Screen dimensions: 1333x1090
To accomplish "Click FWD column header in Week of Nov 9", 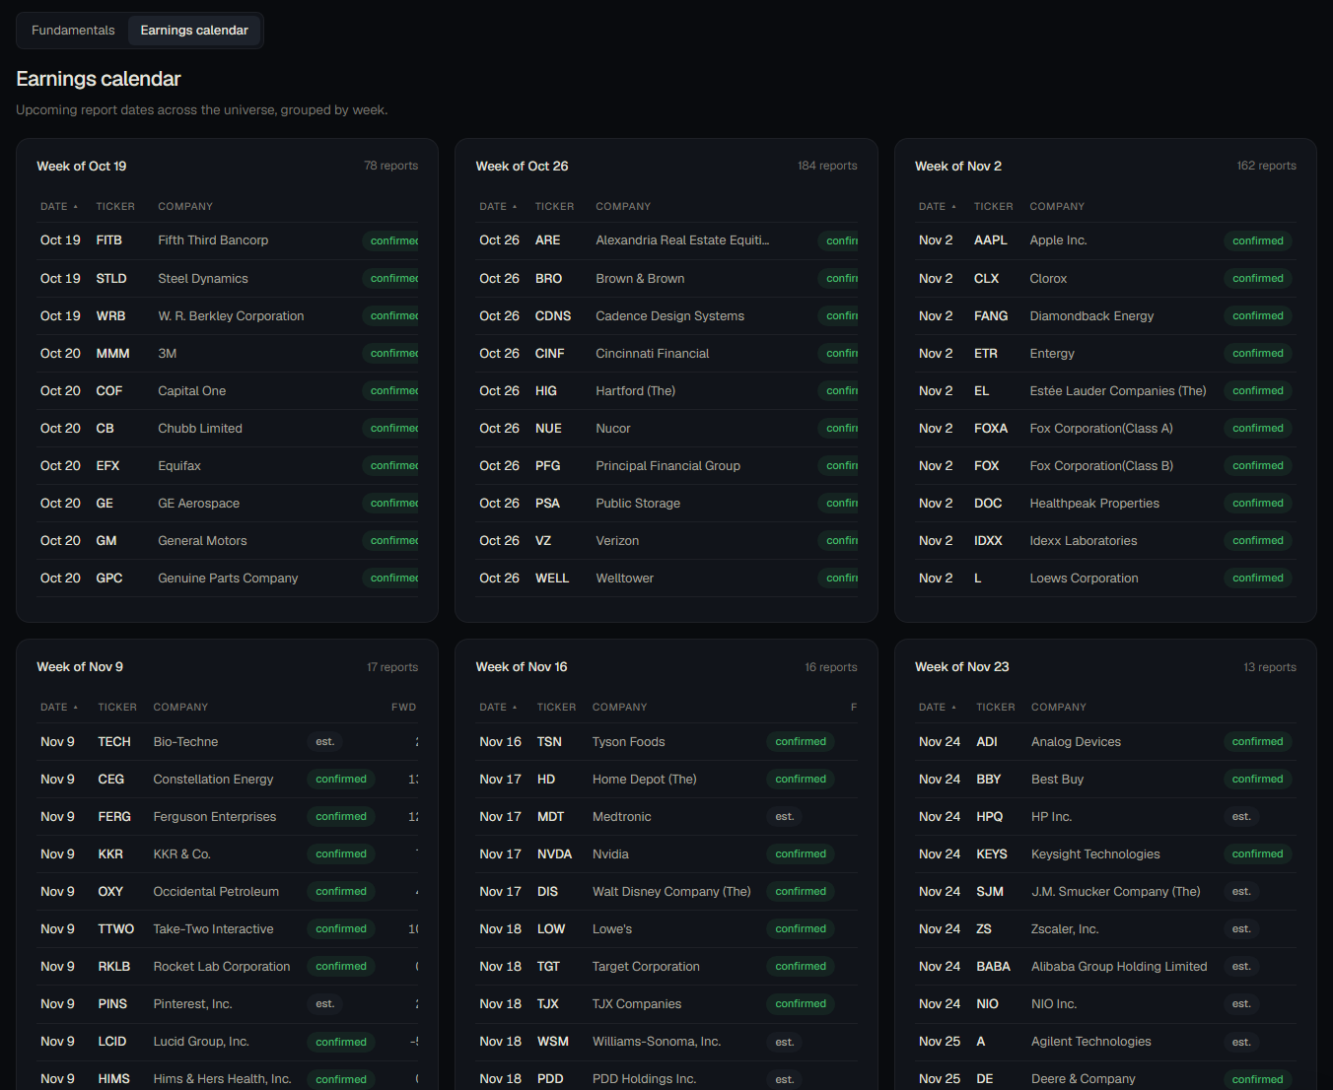I will point(403,708).
